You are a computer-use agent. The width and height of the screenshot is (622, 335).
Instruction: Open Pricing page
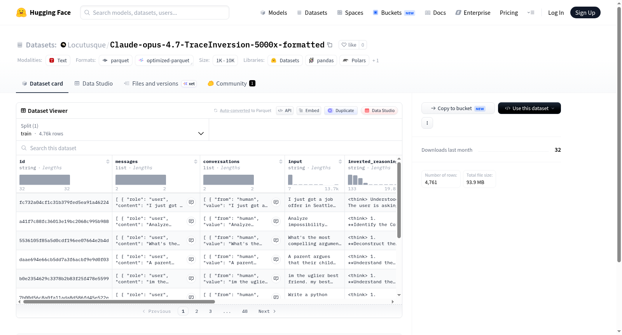click(509, 13)
